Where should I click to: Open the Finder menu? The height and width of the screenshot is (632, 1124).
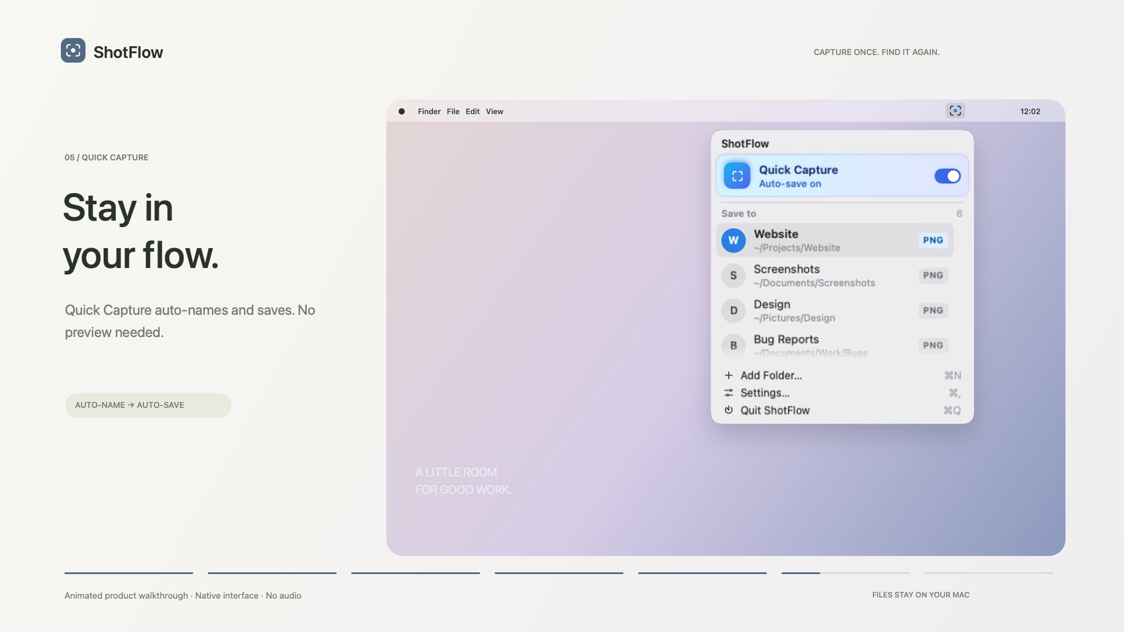(429, 111)
